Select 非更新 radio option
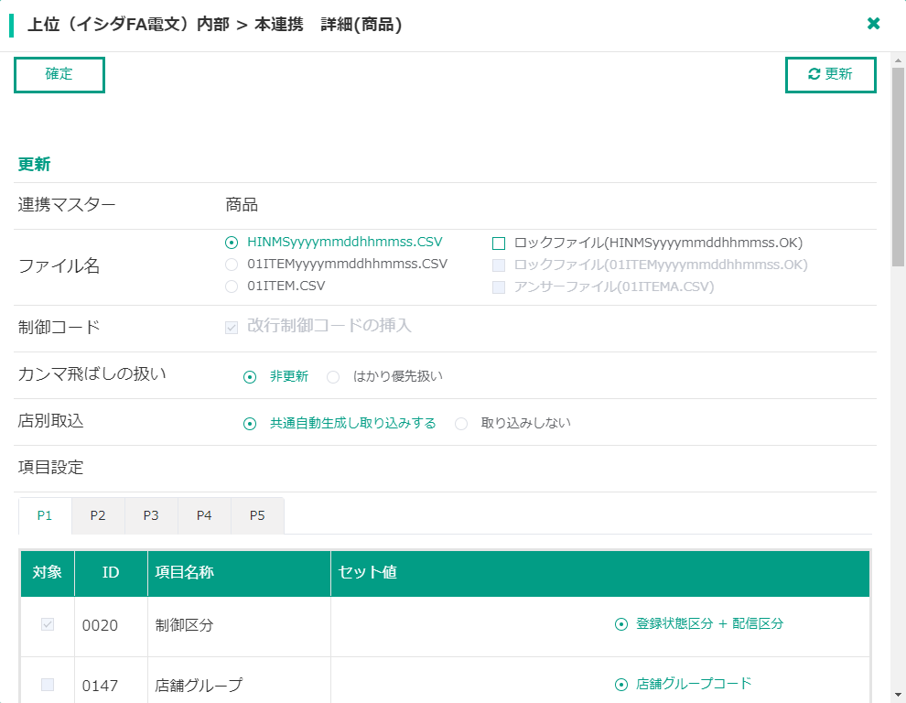Viewport: 906px width, 703px height. coord(250,377)
